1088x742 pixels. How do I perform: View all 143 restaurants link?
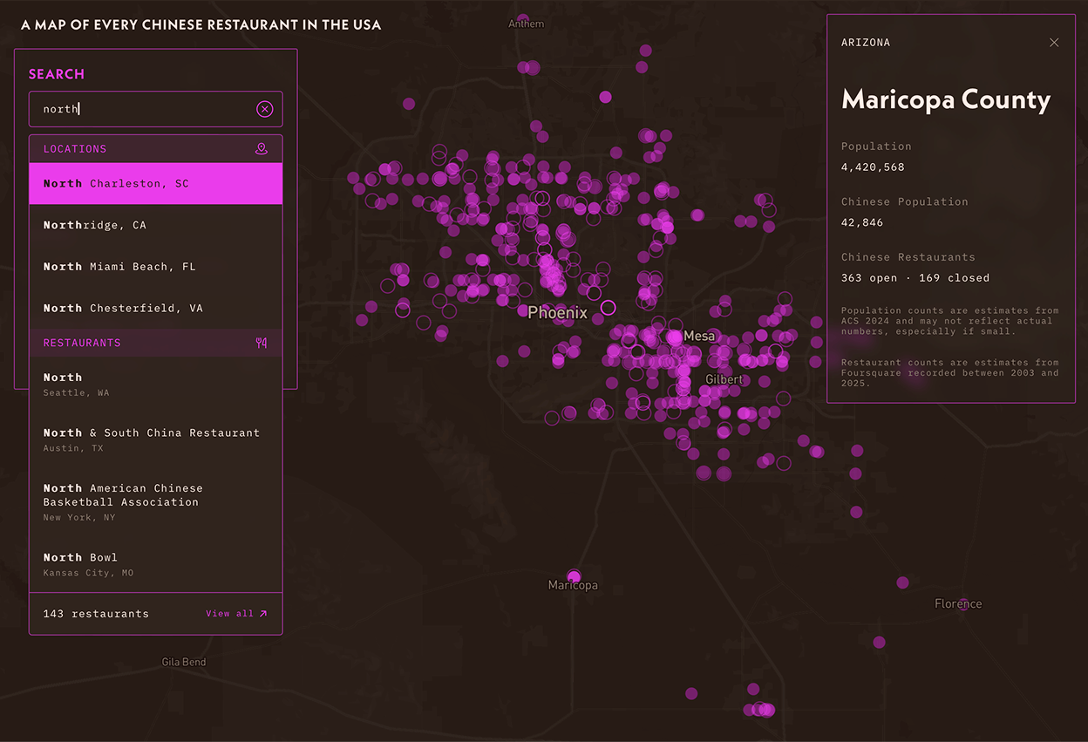pos(236,614)
